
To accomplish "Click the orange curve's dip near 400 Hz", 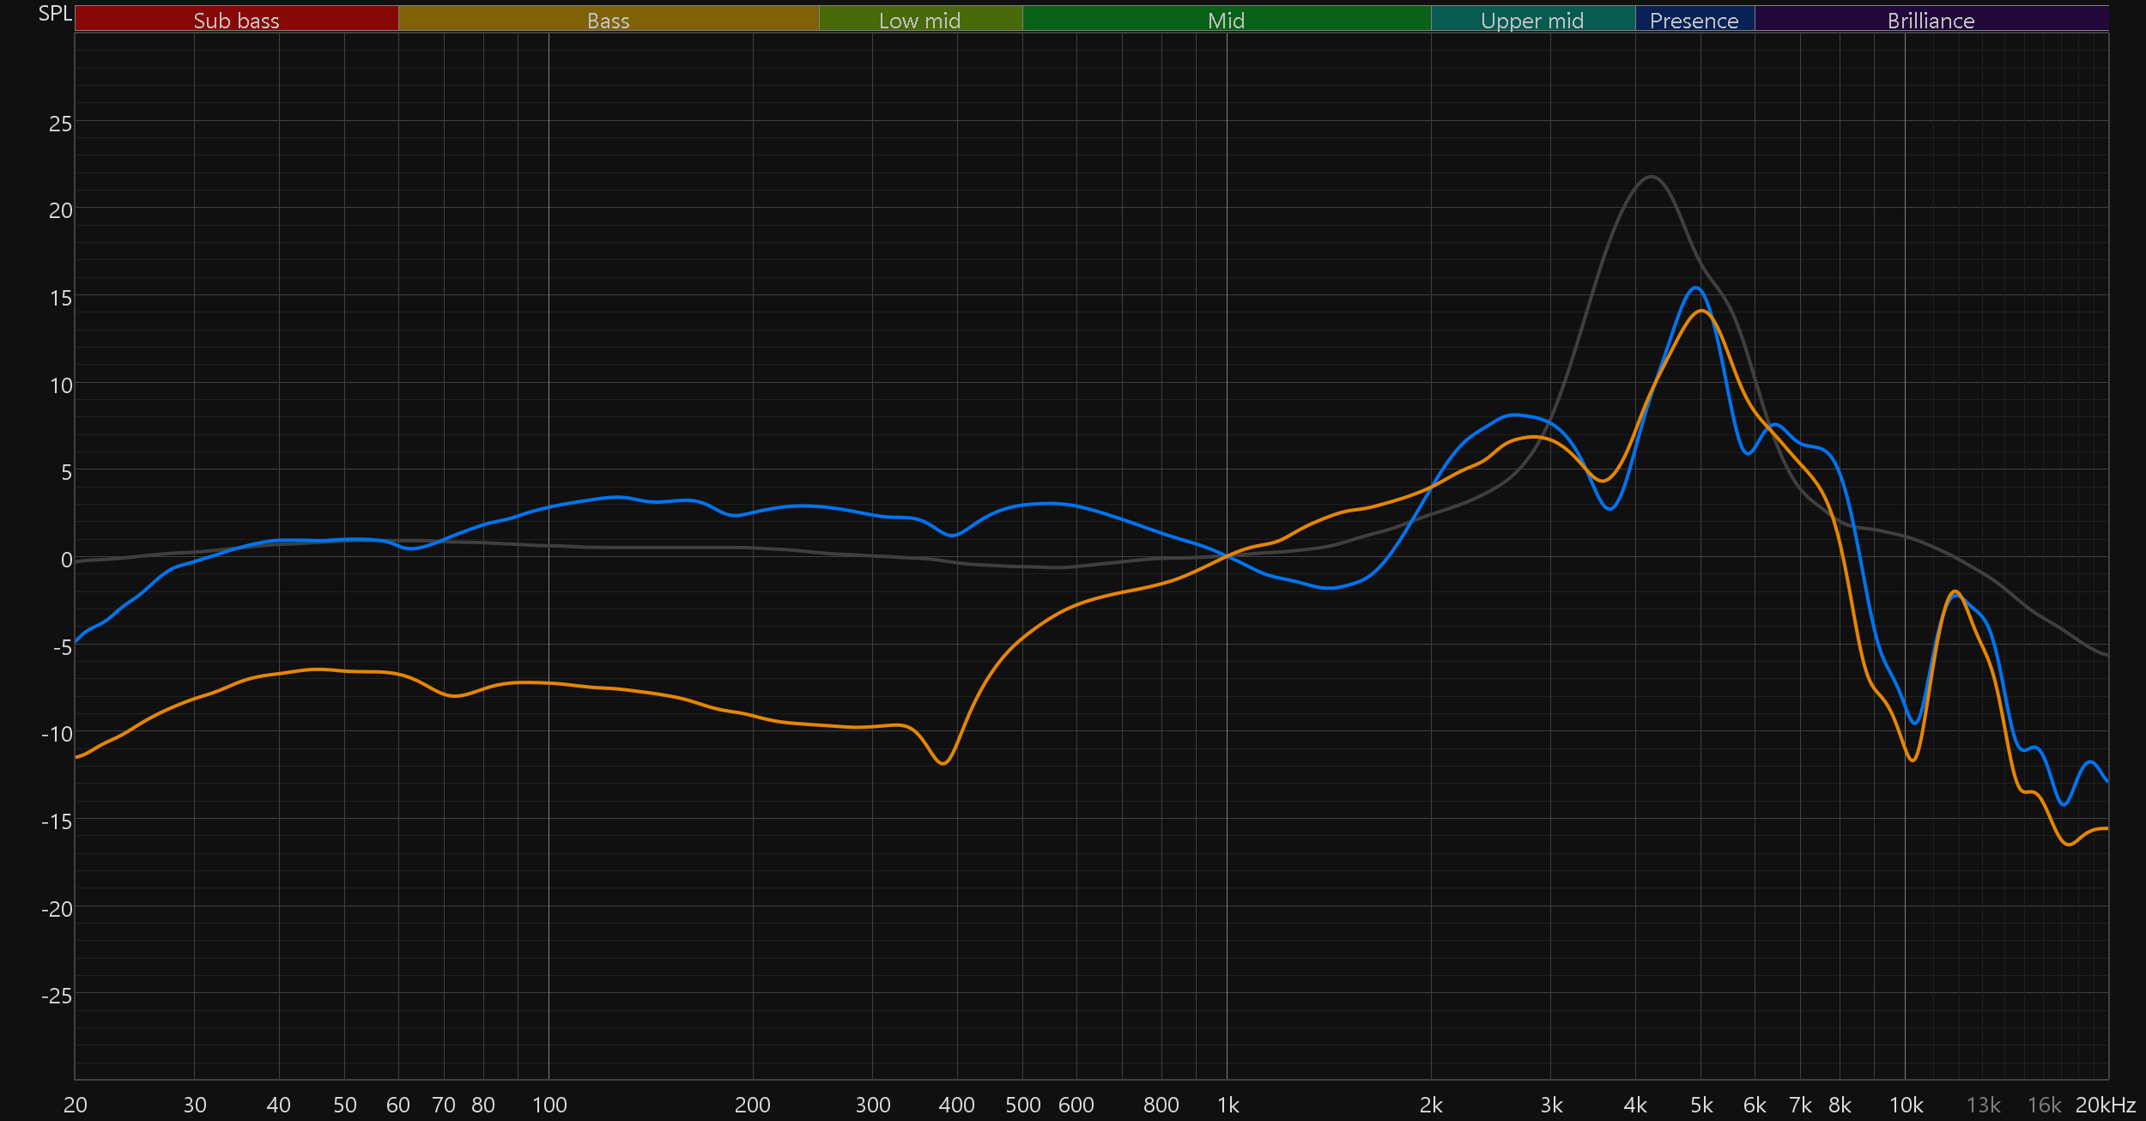I will [943, 763].
